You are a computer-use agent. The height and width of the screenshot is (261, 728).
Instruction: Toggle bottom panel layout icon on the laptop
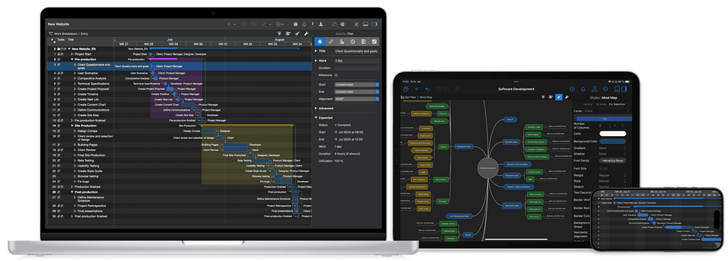coord(365,24)
